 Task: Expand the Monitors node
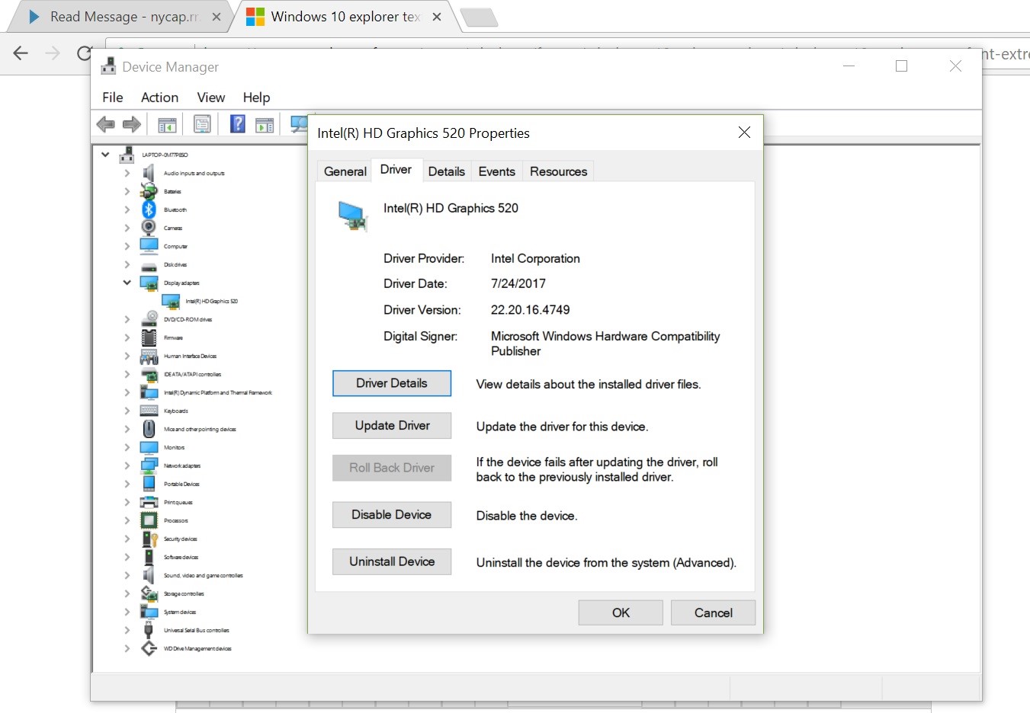tap(127, 447)
